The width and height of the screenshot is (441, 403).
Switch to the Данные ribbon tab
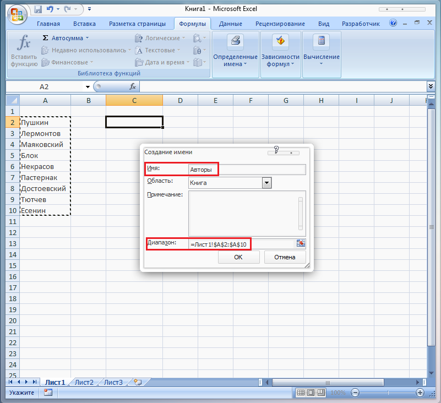click(x=230, y=24)
